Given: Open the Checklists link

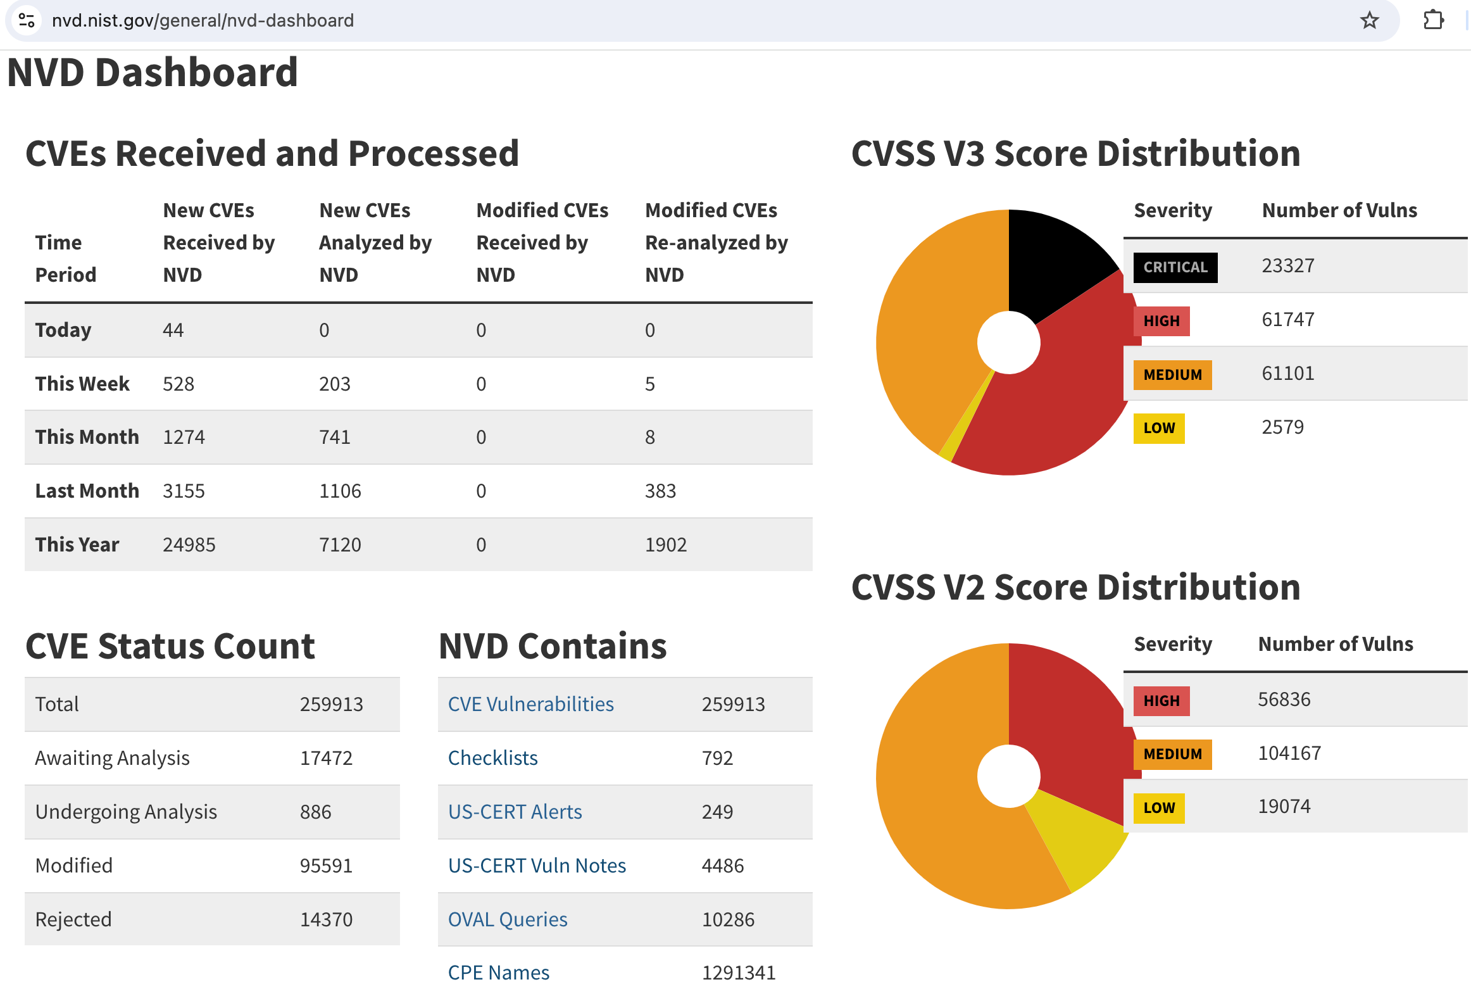Looking at the screenshot, I should pos(492,758).
